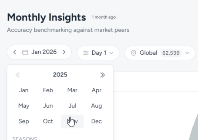Viewport: 198px width, 140px height.
Task: Jump to next year in picker
Action: click(x=103, y=75)
